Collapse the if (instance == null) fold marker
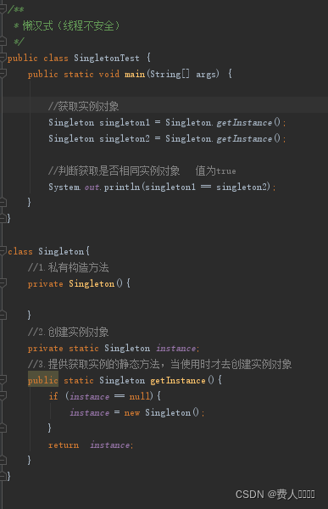 [x=3, y=395]
